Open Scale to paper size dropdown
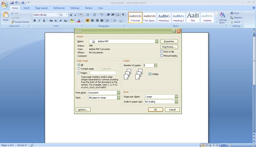The width and height of the screenshot is (256, 147). click(x=176, y=101)
